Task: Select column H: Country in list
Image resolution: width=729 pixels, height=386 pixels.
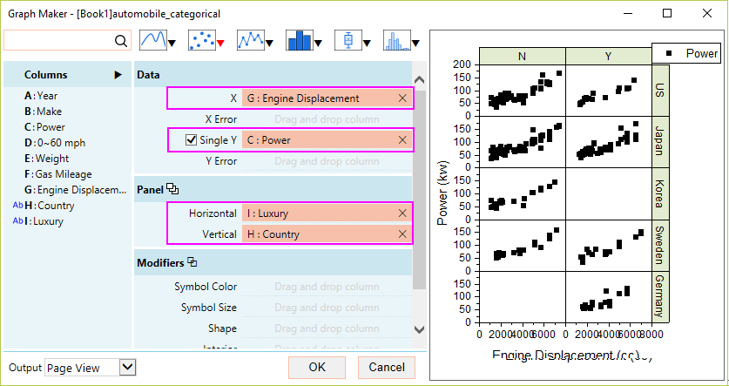Action: click(54, 206)
